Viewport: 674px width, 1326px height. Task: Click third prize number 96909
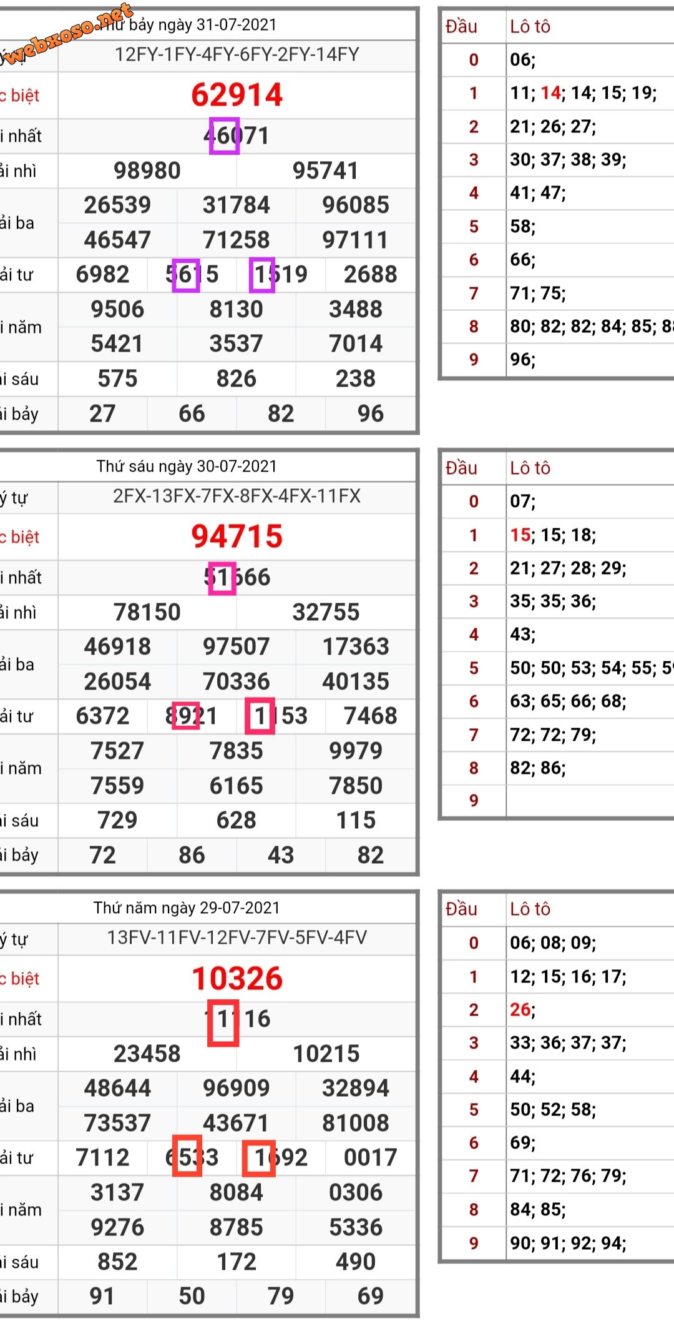237,1088
